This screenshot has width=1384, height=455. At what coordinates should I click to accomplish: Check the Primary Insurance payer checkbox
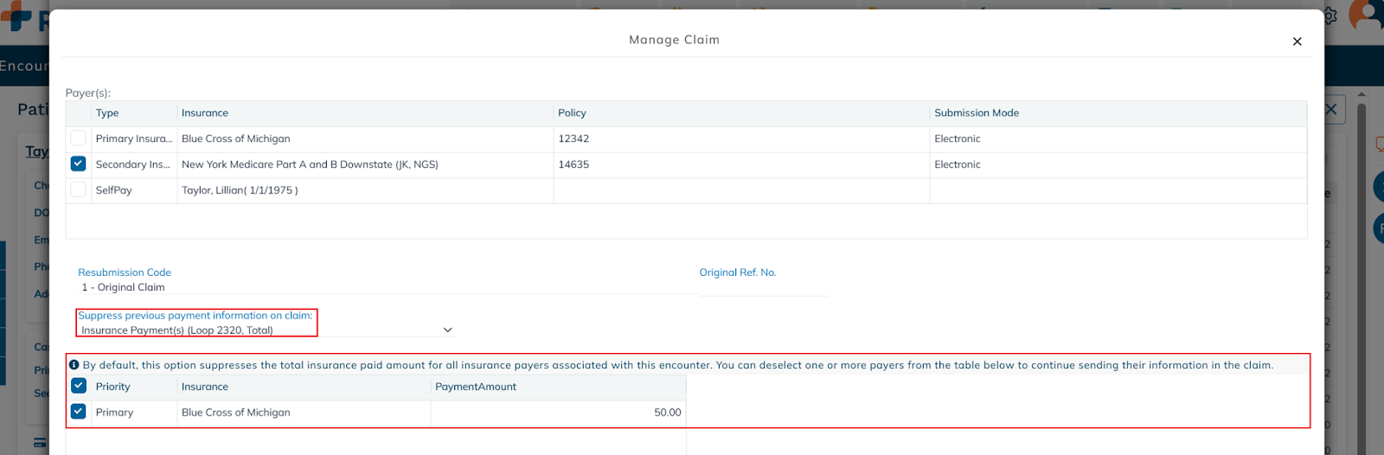[79, 138]
